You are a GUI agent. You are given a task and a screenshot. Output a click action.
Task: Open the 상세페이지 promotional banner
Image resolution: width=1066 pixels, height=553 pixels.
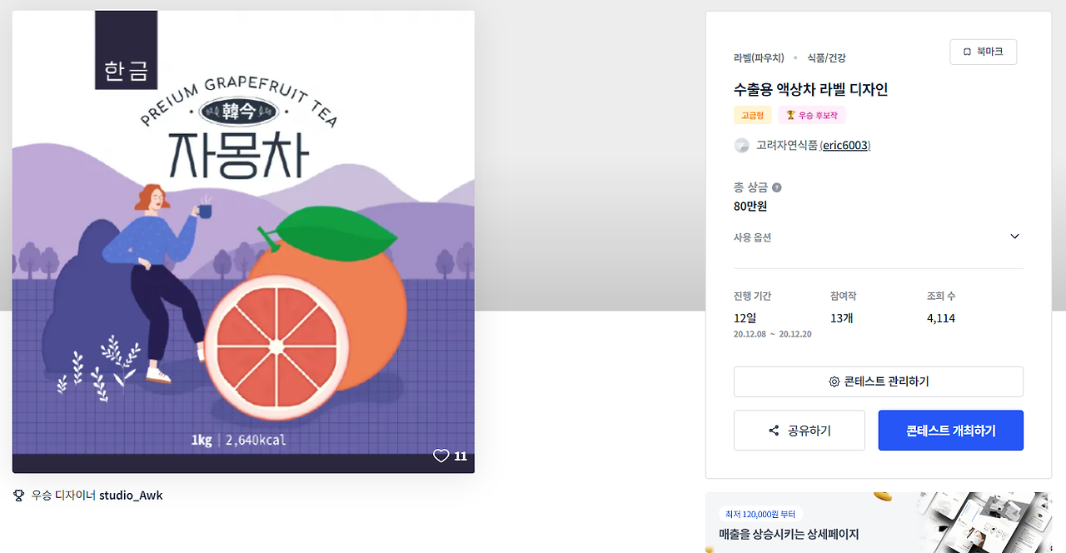point(879,523)
